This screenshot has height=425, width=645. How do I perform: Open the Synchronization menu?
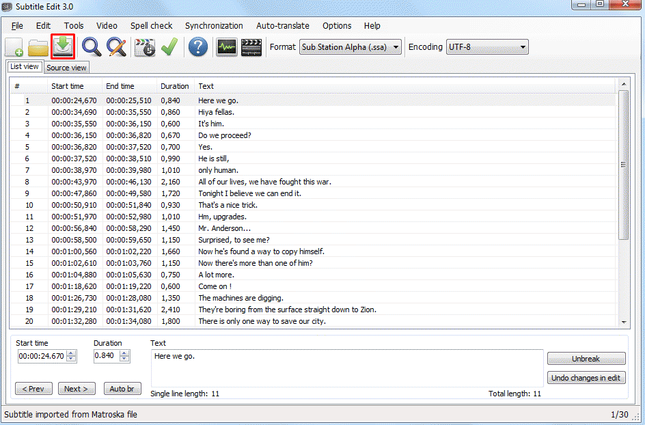coord(214,25)
